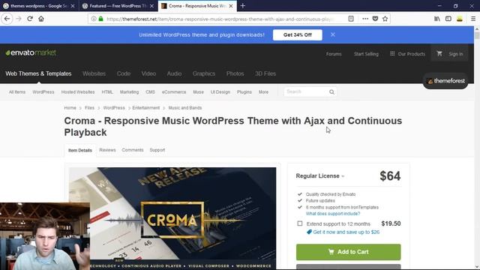Click the forward navigation arrow
480x270 pixels.
click(19, 19)
